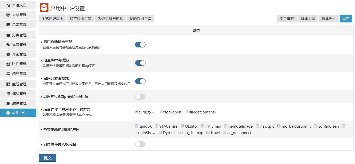Open 标签管理 via its tag icon

[8, 45]
